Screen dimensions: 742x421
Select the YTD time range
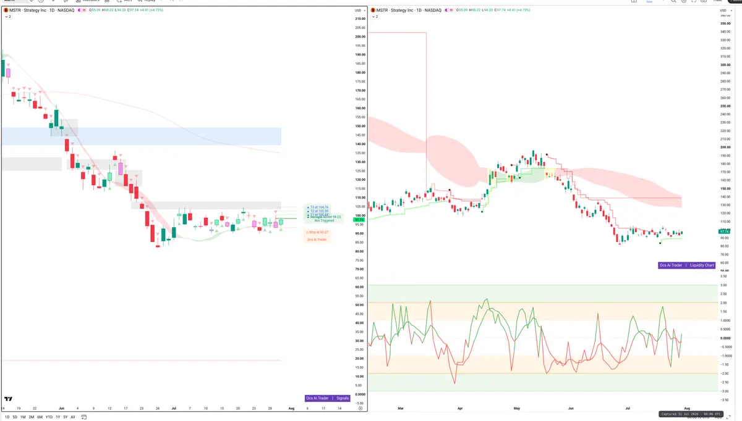point(49,417)
